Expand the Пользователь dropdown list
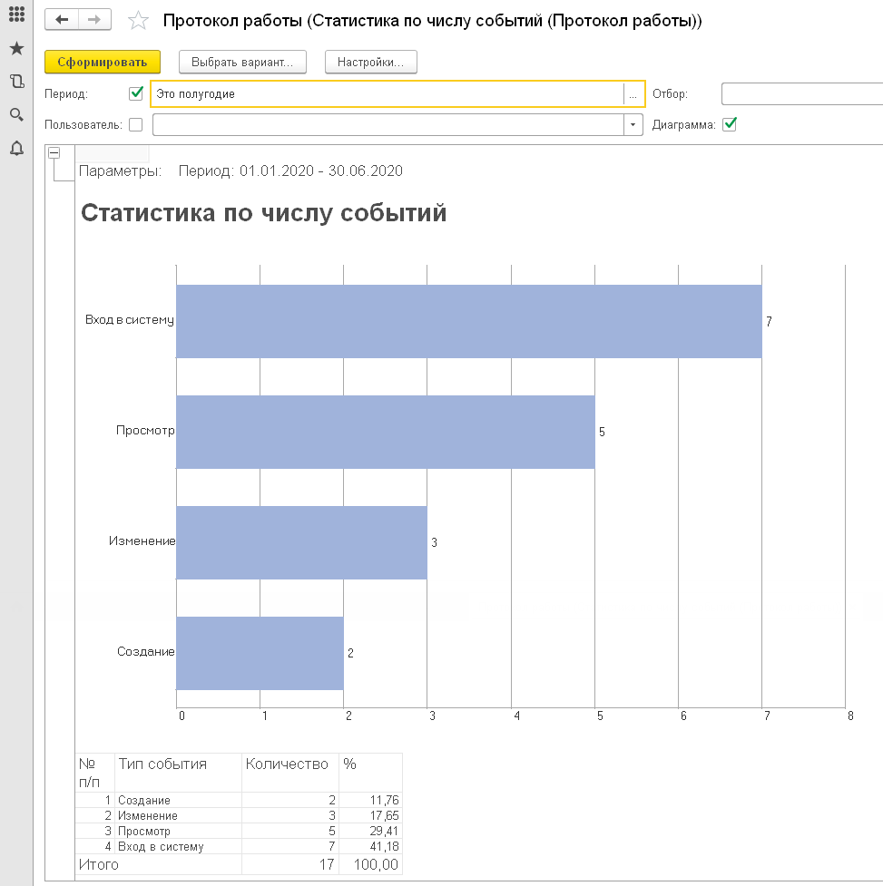 tap(633, 125)
